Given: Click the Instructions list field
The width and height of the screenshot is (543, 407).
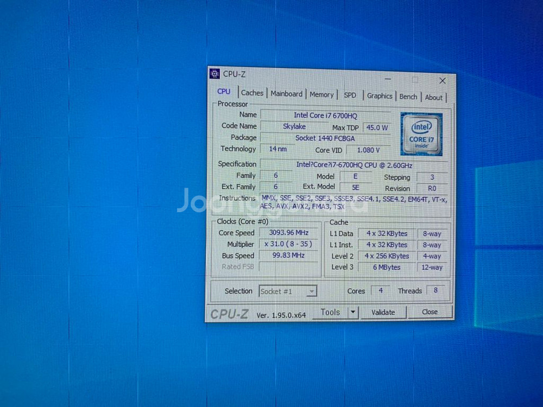Looking at the screenshot, I should (354, 203).
